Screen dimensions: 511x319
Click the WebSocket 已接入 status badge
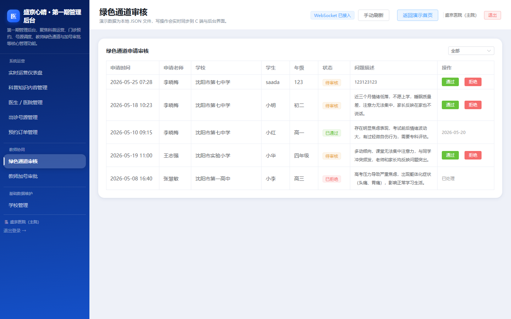pyautogui.click(x=332, y=15)
